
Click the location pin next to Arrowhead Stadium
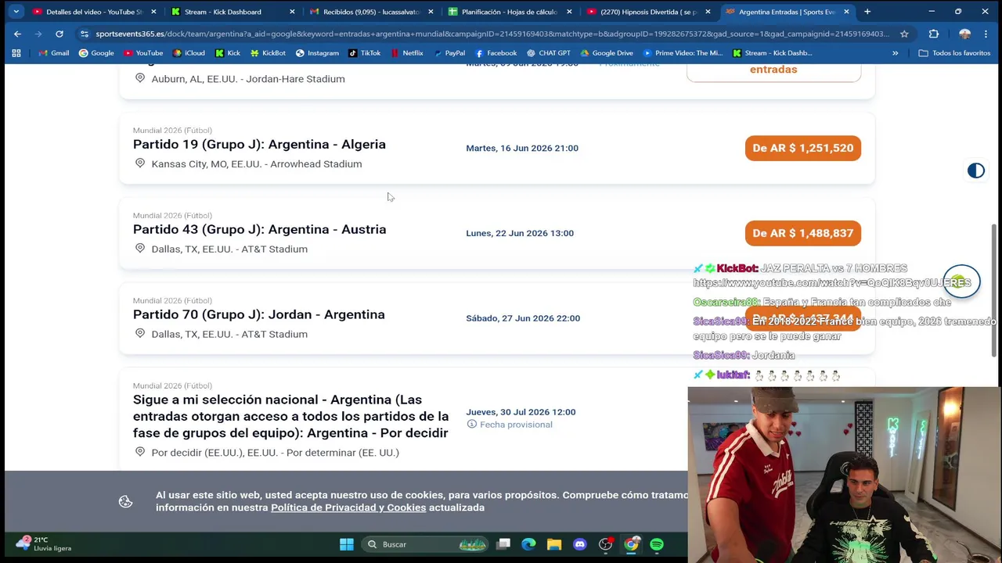tap(140, 163)
